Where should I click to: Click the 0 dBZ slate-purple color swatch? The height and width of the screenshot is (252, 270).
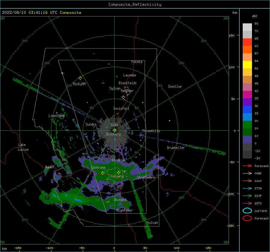pos(247,140)
